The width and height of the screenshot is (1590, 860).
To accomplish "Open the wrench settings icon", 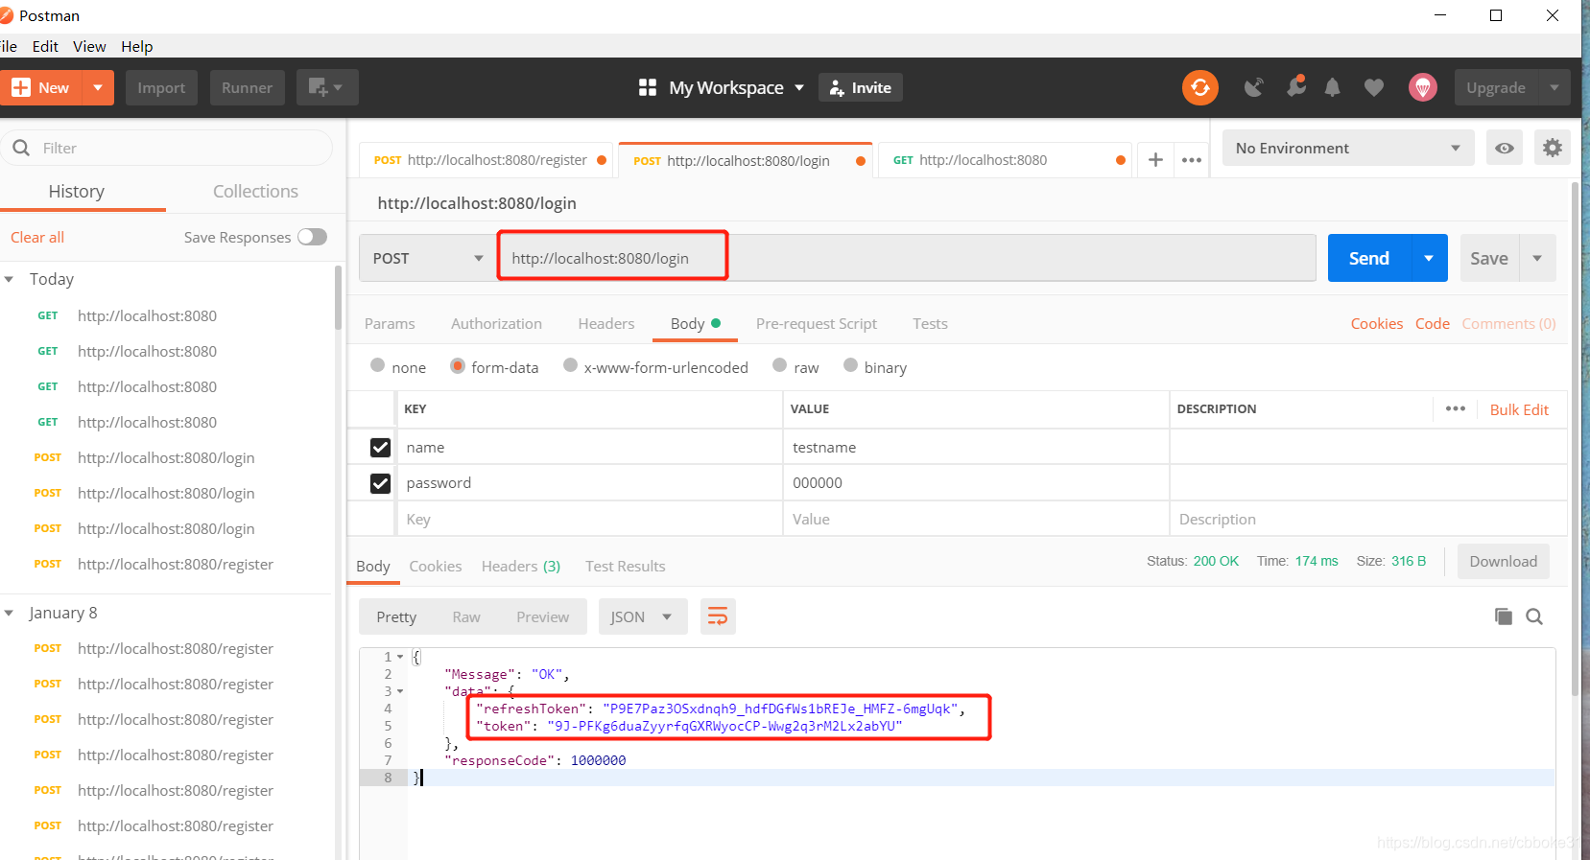I will tap(1295, 86).
